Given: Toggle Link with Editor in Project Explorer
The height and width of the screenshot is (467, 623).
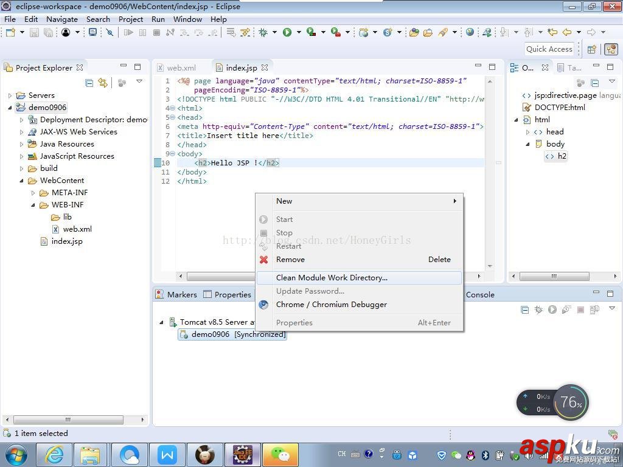Looking at the screenshot, I should click(103, 83).
